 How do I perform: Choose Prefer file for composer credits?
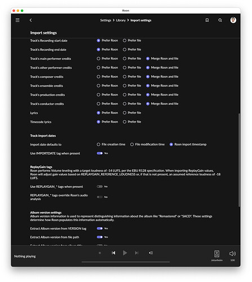[x=132, y=77]
